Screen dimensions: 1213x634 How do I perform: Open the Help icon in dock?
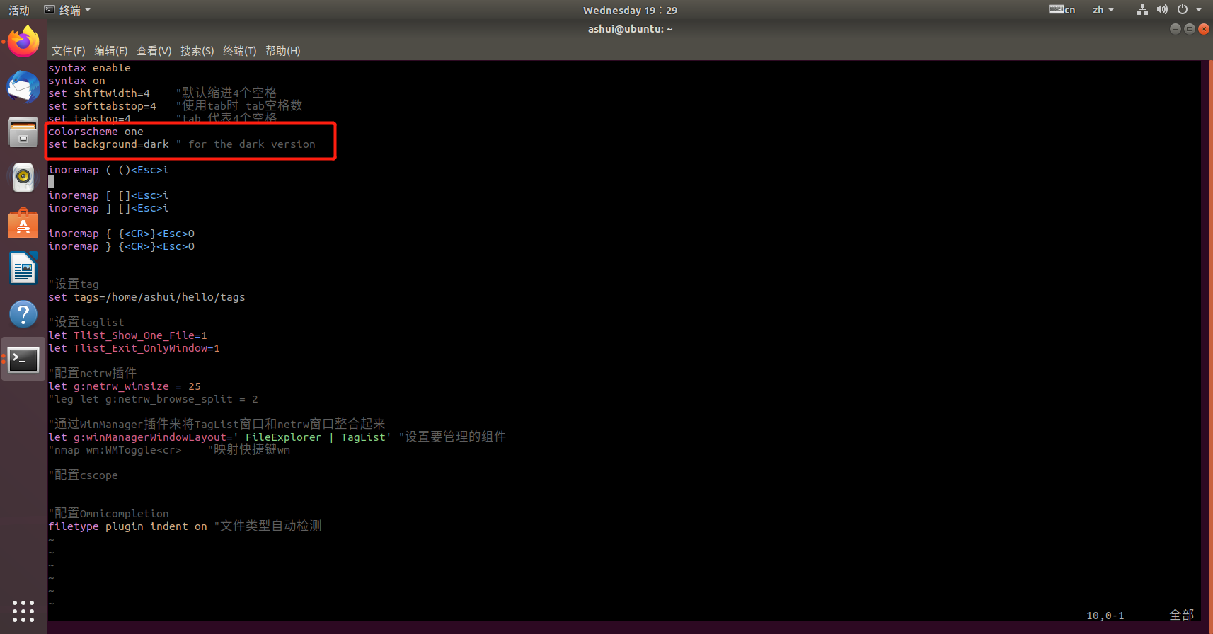(x=23, y=314)
